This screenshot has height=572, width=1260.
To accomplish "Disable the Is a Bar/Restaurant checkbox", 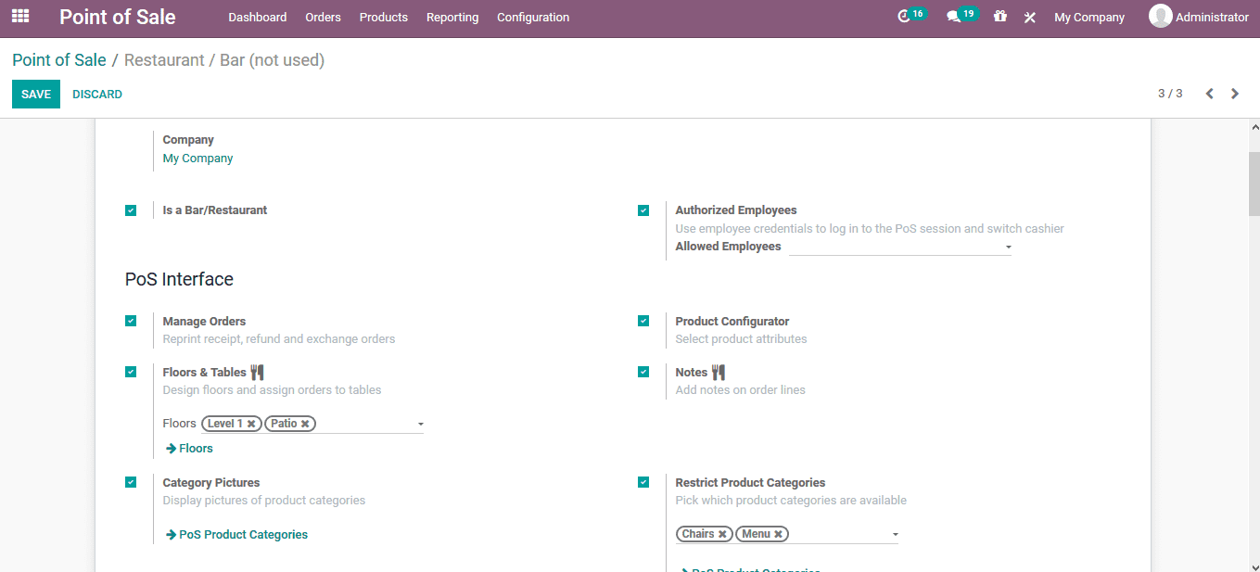I will (131, 210).
